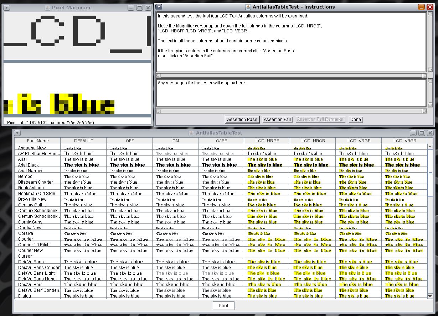The height and width of the screenshot is (316, 438).
Task: Minimize the AntialiasTableTest table window
Action: (x=413, y=133)
